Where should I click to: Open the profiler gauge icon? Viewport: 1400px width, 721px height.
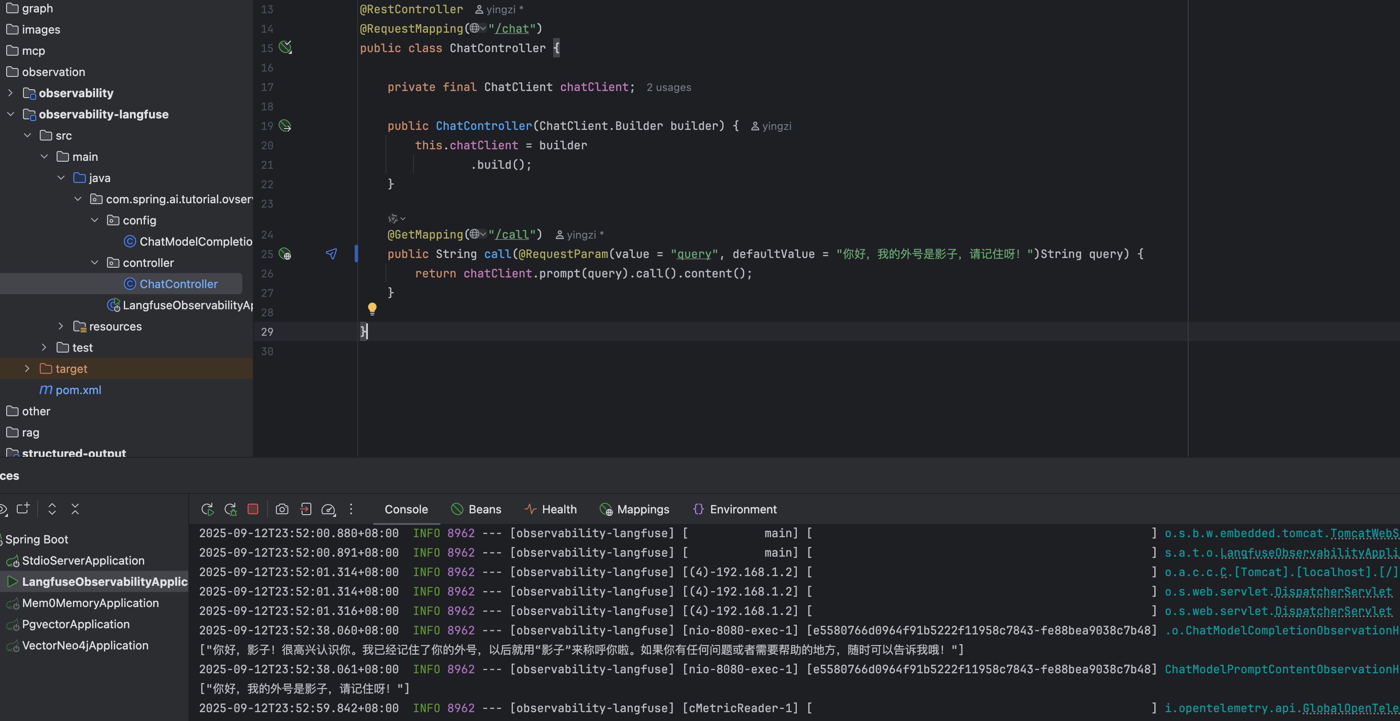click(x=328, y=509)
